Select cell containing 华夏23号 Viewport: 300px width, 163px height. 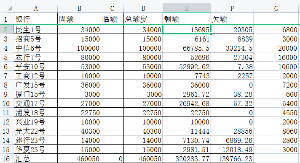(x=36, y=149)
